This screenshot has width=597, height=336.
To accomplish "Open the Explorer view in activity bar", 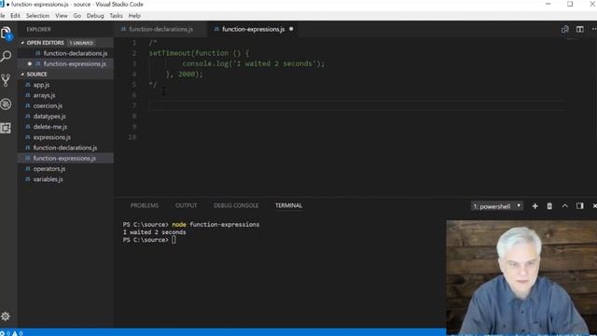I will [7, 34].
